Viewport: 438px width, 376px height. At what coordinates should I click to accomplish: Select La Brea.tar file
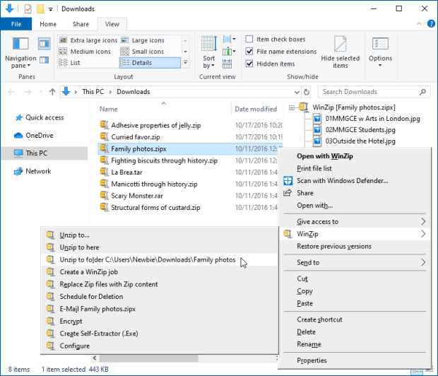coord(126,172)
